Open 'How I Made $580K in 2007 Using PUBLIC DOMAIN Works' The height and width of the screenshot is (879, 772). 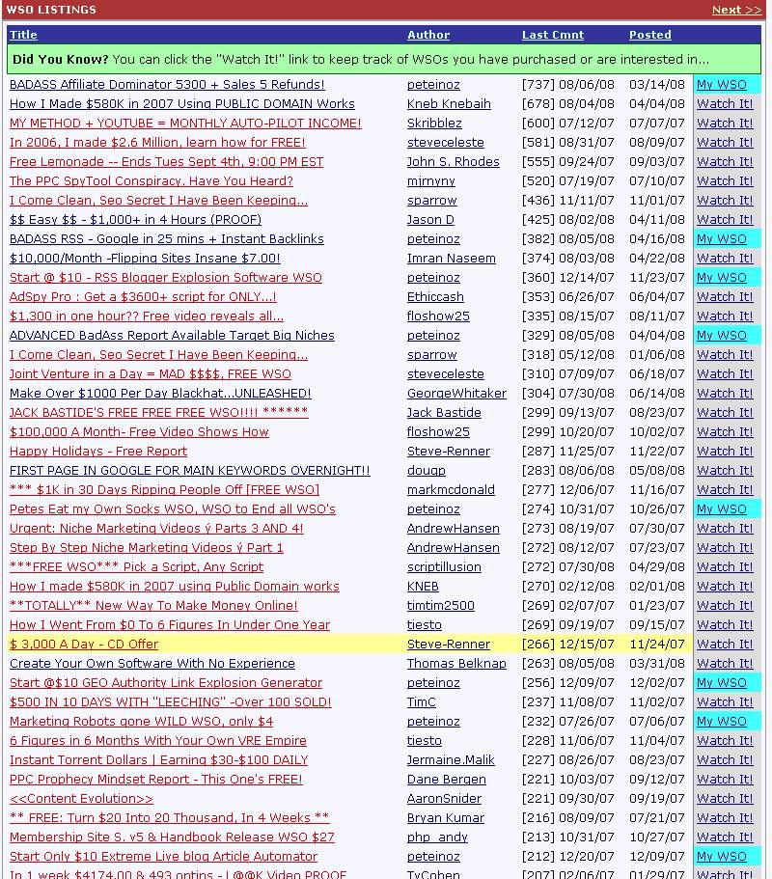pos(182,103)
